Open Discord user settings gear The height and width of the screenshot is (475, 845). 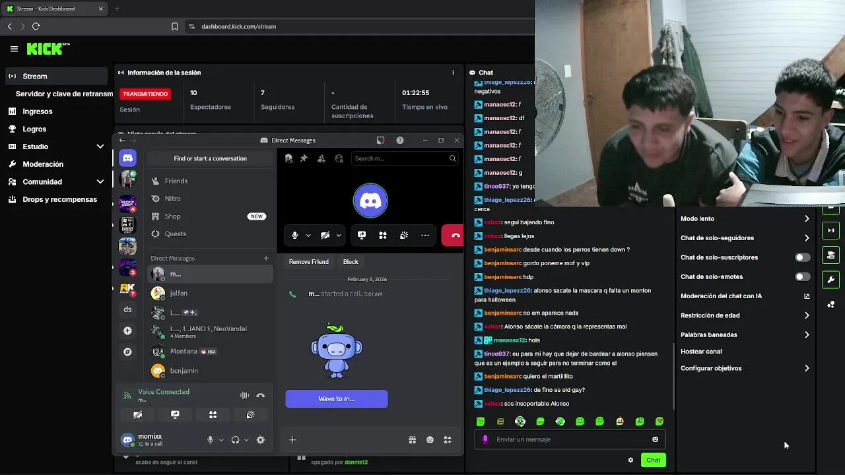coord(261,440)
